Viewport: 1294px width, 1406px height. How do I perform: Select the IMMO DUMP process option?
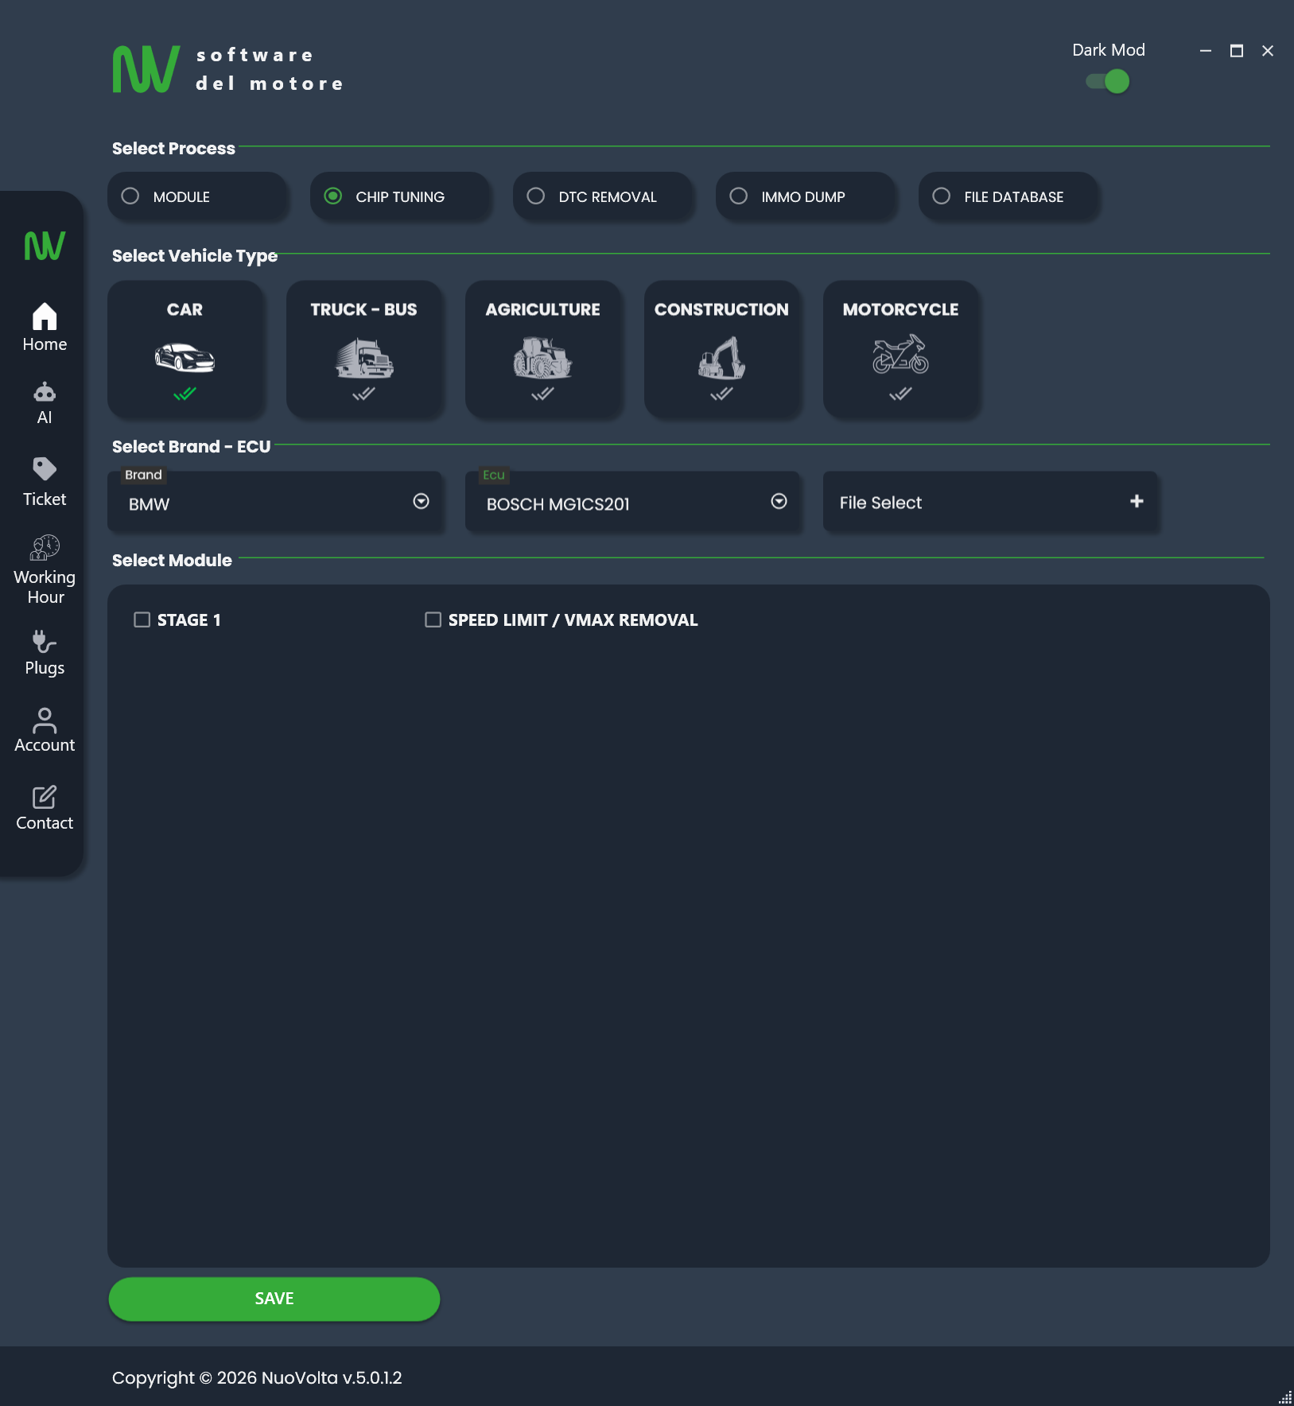pyautogui.click(x=739, y=196)
